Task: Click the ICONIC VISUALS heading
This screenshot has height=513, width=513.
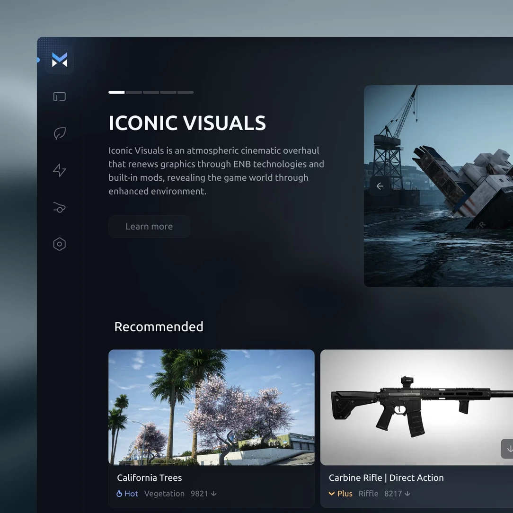Action: click(187, 123)
